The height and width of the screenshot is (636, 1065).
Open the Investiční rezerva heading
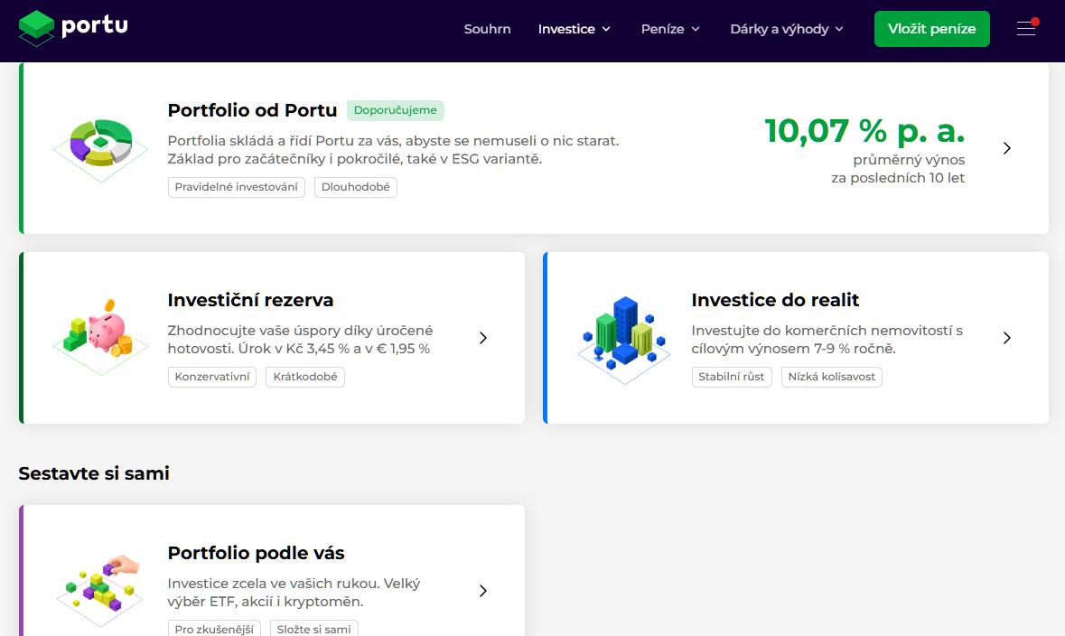(250, 300)
